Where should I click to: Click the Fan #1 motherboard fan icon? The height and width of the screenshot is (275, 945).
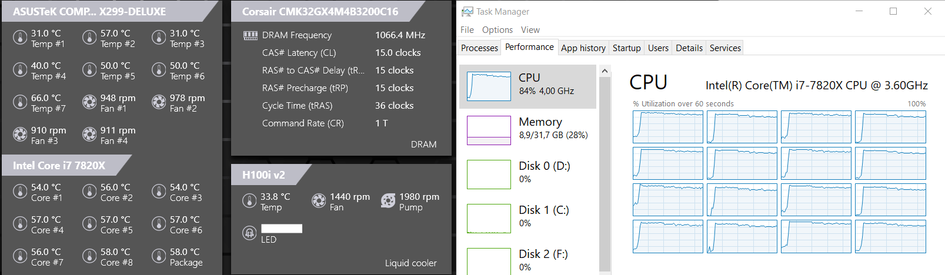coord(89,102)
